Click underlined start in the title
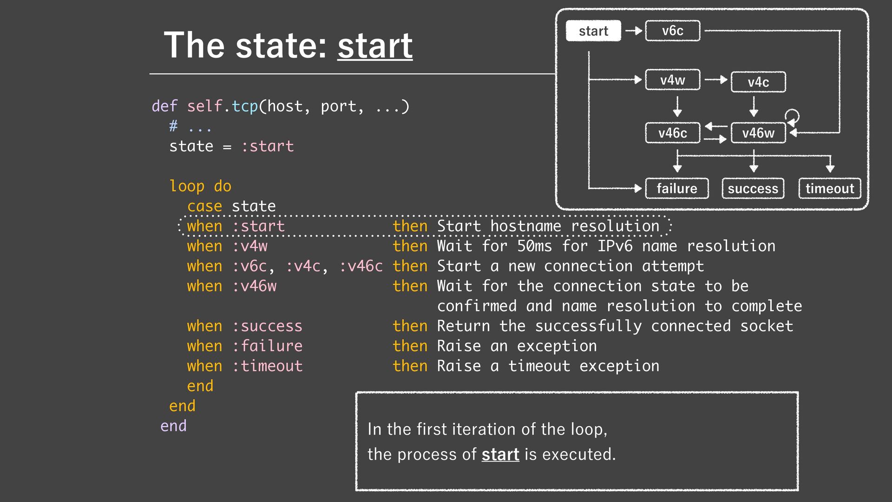 pos(375,46)
